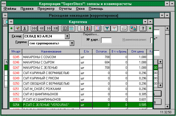Open Расходная накладная window control menu box
176x116 pixels.
coord(5,15)
